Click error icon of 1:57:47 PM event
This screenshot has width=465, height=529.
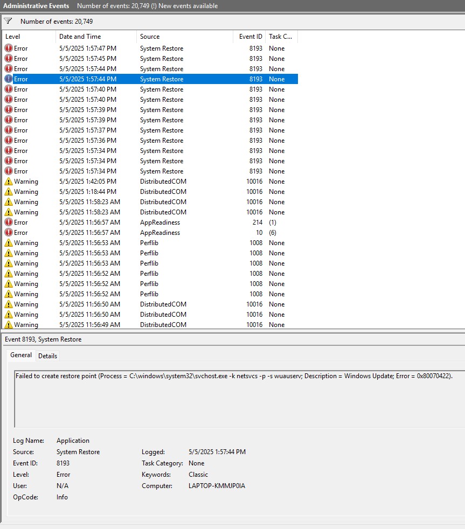pyautogui.click(x=9, y=48)
